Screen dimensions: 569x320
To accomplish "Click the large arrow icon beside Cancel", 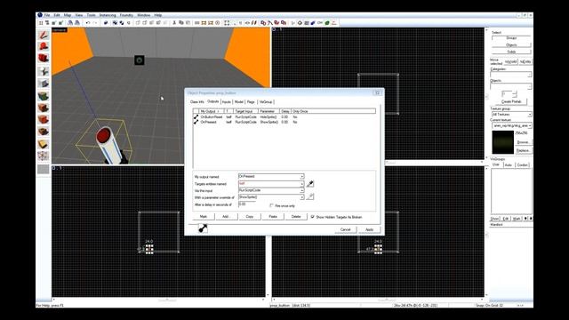I will click(x=203, y=228).
